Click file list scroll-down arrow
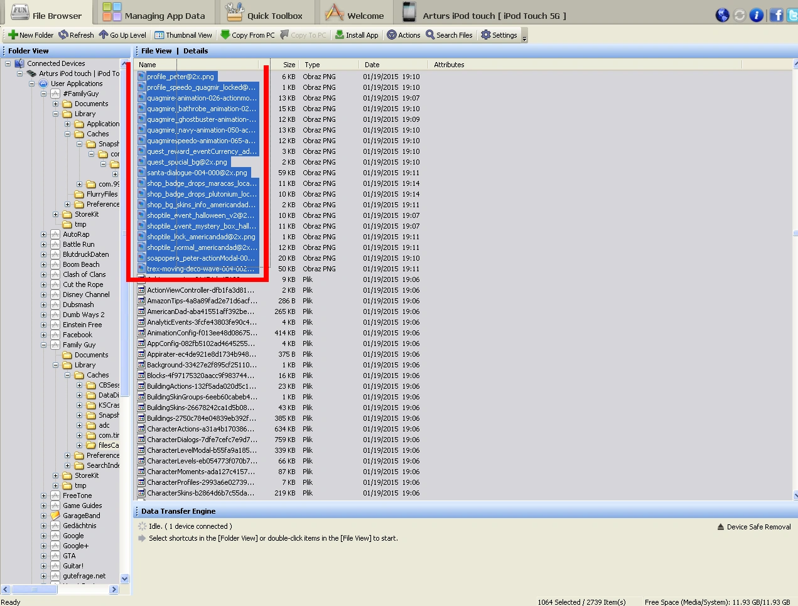 point(795,495)
